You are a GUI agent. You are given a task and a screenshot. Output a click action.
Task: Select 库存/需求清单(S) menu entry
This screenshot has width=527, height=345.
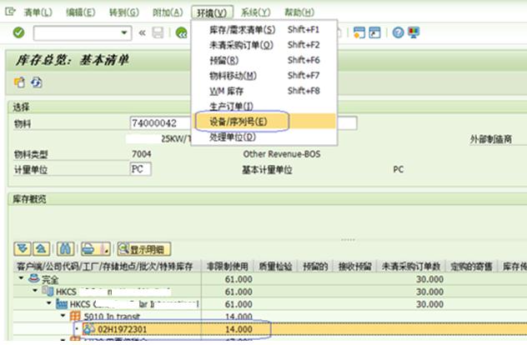[263, 29]
